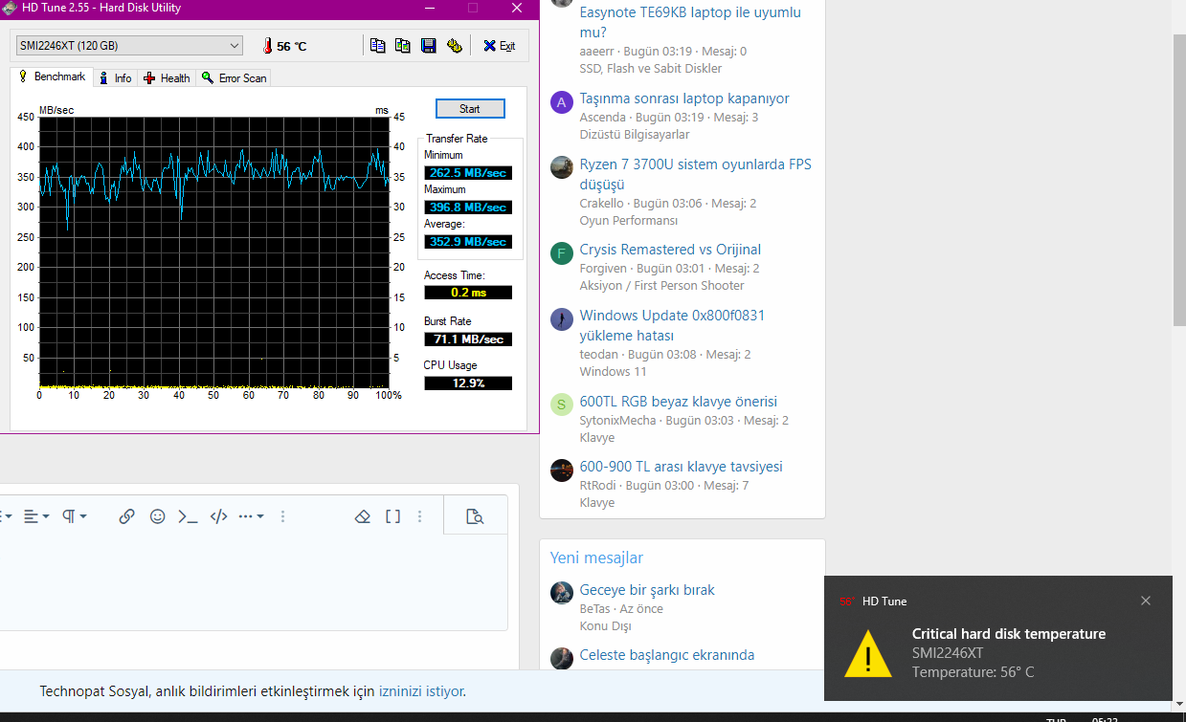Open the paragraph format dropdown in editor
Screen dimensions: 1186x722
75,516
